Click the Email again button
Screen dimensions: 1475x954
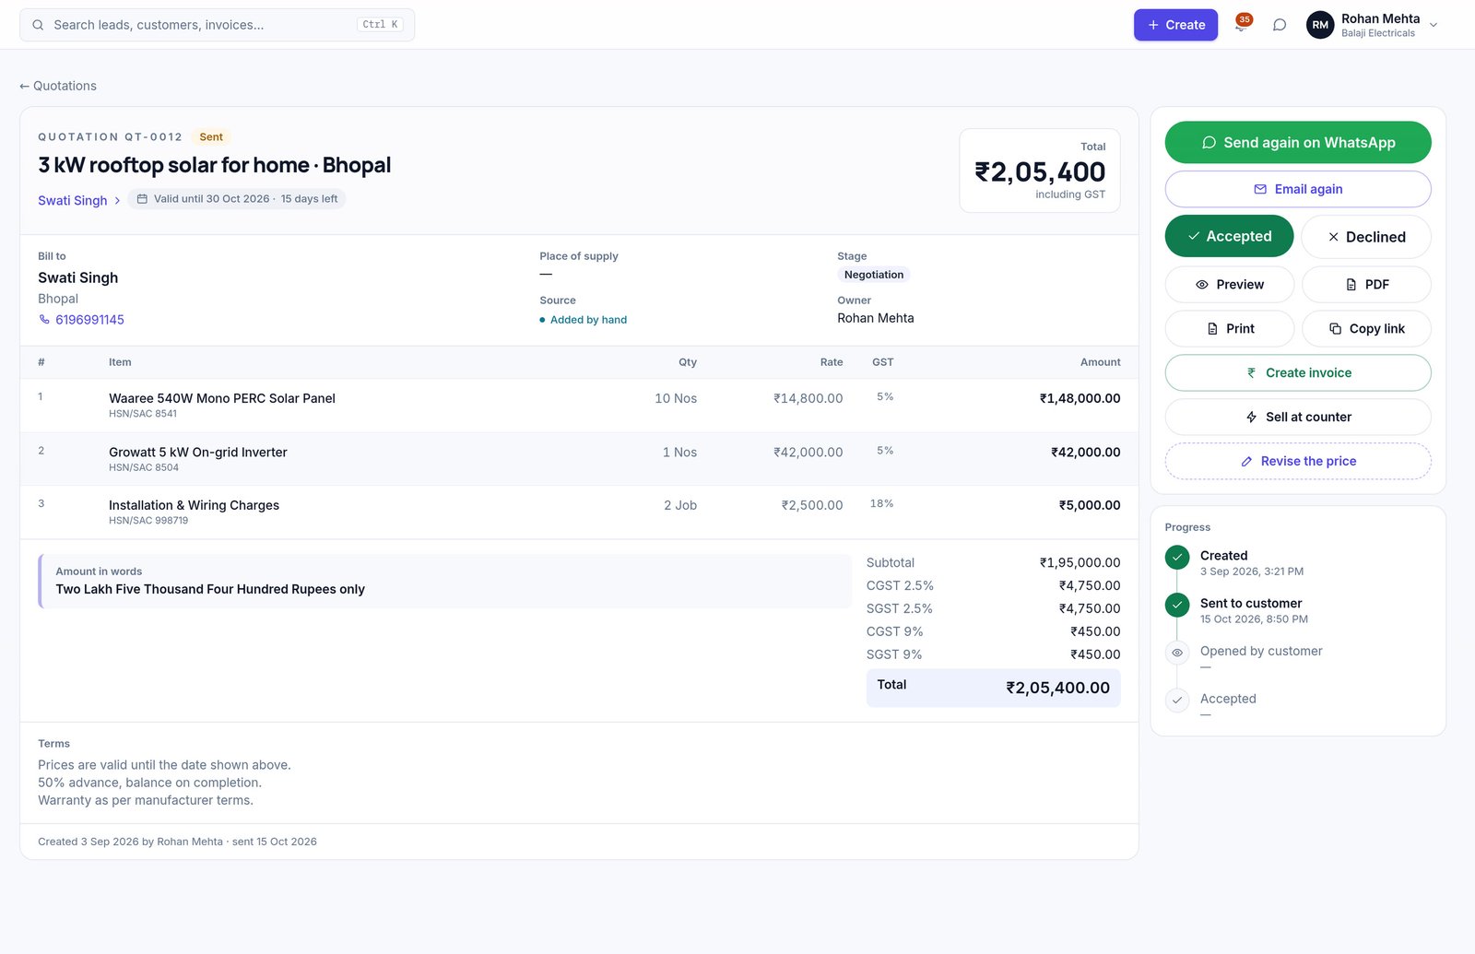pos(1298,189)
